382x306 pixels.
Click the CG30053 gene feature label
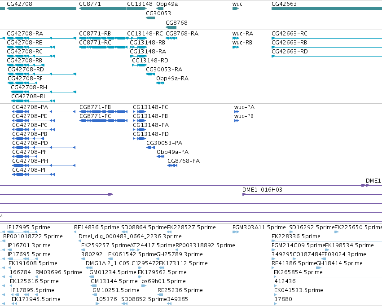coord(158,13)
